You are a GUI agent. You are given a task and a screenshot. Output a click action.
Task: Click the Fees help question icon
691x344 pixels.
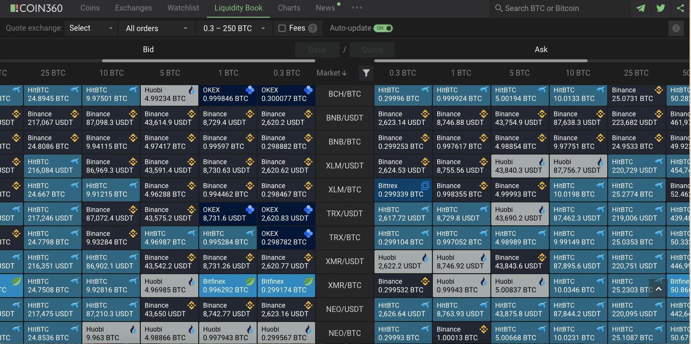coord(313,28)
